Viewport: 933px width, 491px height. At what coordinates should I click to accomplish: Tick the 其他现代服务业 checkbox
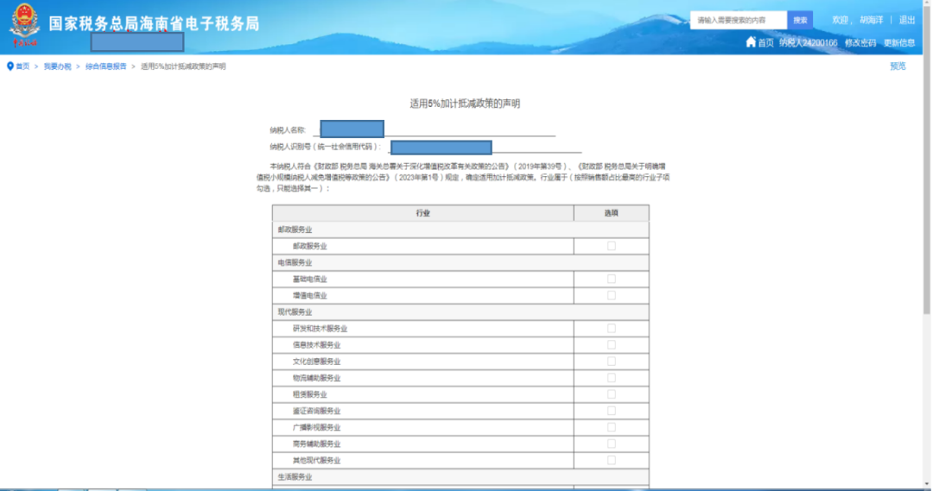click(x=611, y=460)
